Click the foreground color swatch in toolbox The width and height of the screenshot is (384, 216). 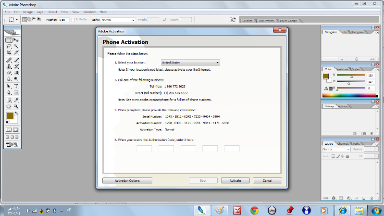point(10,116)
